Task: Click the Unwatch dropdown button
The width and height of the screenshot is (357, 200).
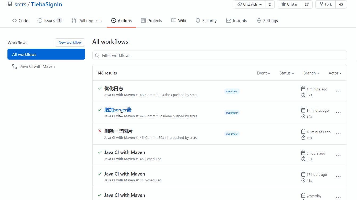Action: point(249,5)
